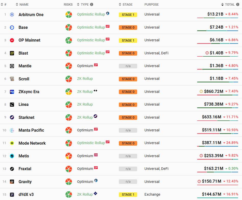Click the OVM badge on Metis type
Screen dimensions: 242x200
(x=96, y=155)
